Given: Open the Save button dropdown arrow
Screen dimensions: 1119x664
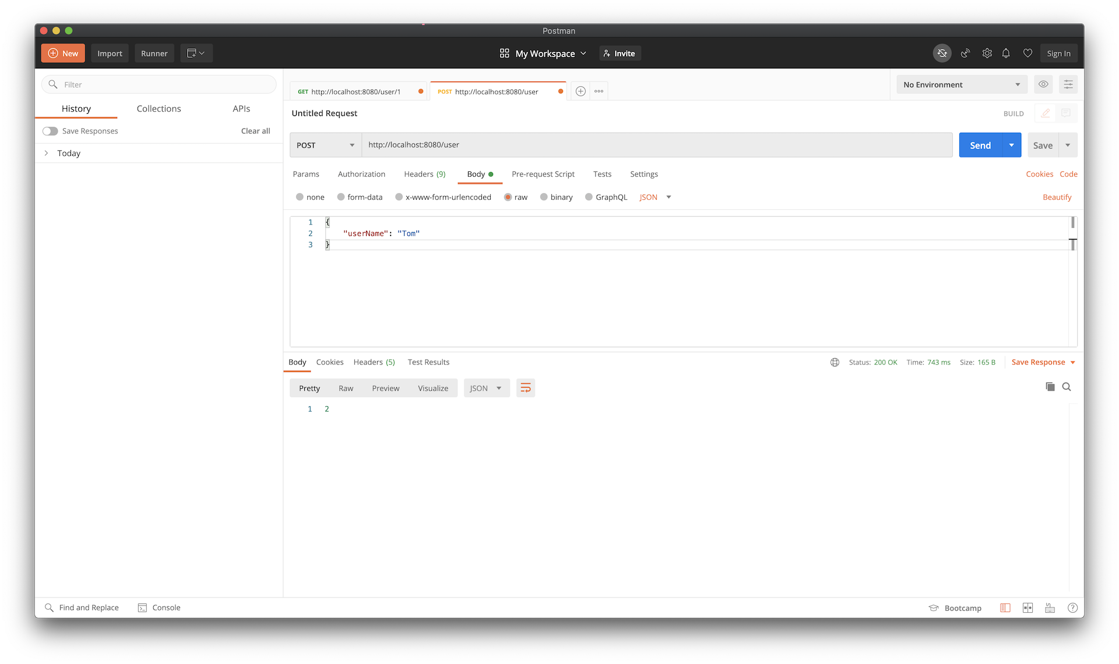Looking at the screenshot, I should coord(1067,145).
